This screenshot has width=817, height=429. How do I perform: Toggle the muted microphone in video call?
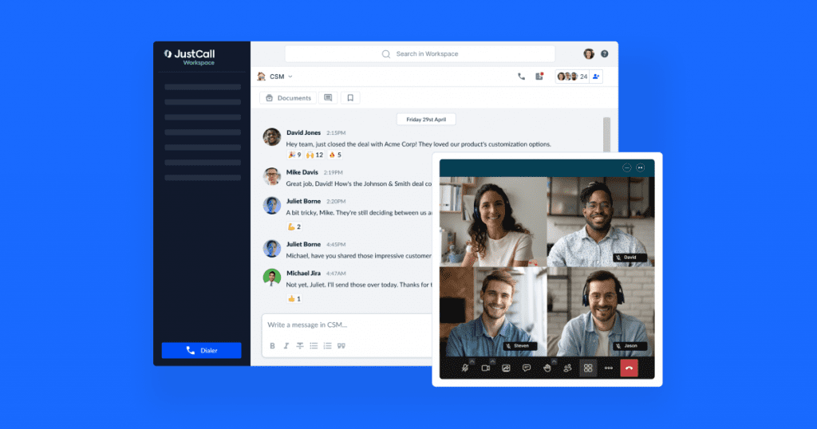[x=465, y=368]
